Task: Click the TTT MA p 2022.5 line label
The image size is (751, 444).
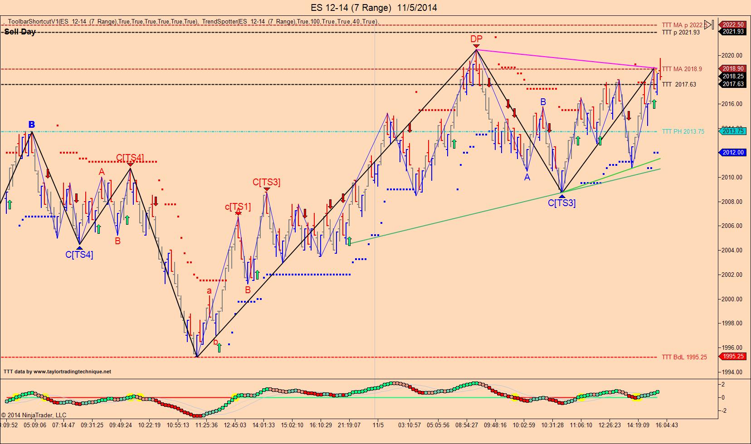Action: click(684, 25)
